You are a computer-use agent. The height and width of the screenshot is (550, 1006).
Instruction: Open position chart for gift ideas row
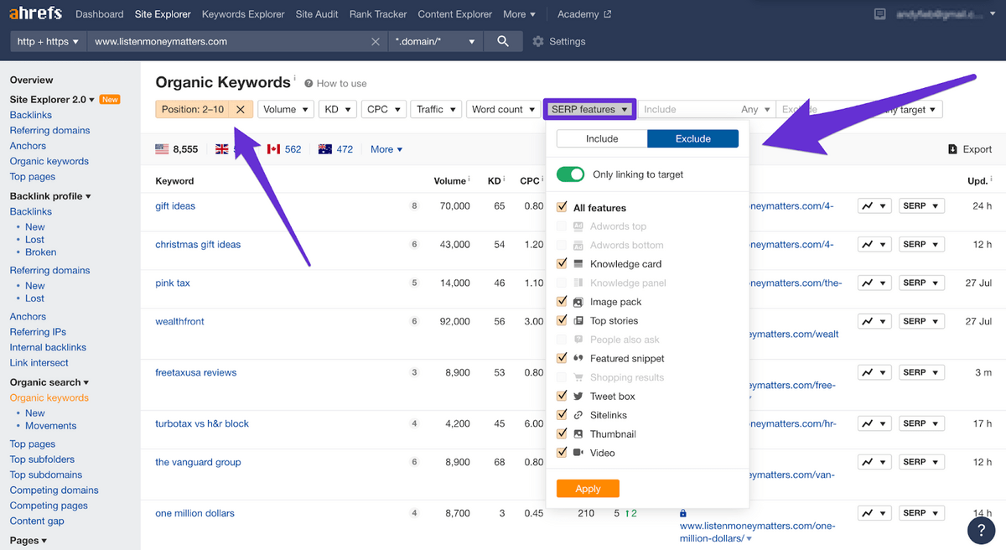pyautogui.click(x=874, y=206)
